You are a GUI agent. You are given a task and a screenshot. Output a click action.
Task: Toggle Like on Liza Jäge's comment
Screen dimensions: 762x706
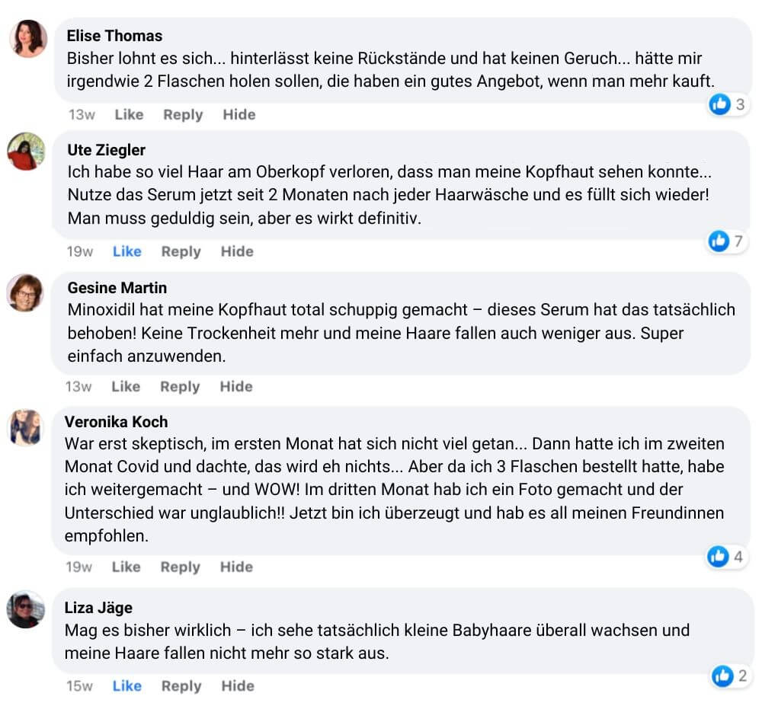(126, 685)
